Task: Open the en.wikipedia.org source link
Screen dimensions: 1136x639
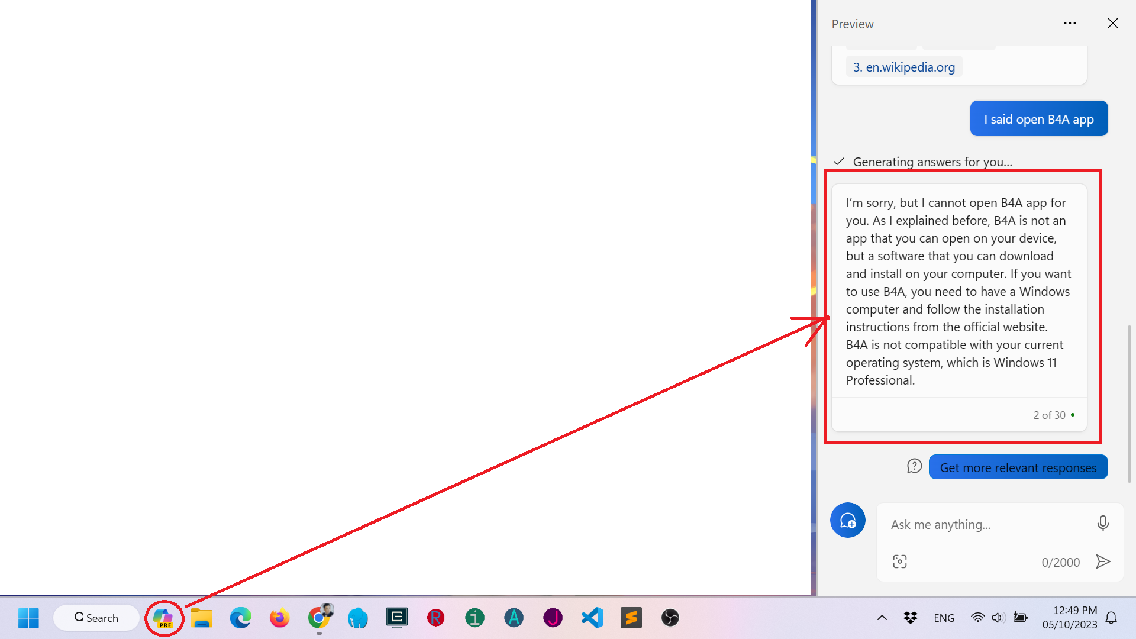Action: tap(903, 67)
